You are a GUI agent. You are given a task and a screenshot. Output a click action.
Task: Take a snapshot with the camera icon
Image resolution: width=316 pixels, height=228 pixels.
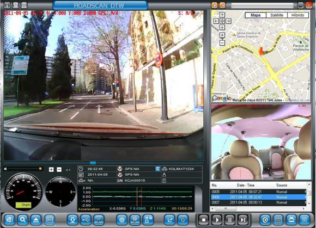click(9, 219)
